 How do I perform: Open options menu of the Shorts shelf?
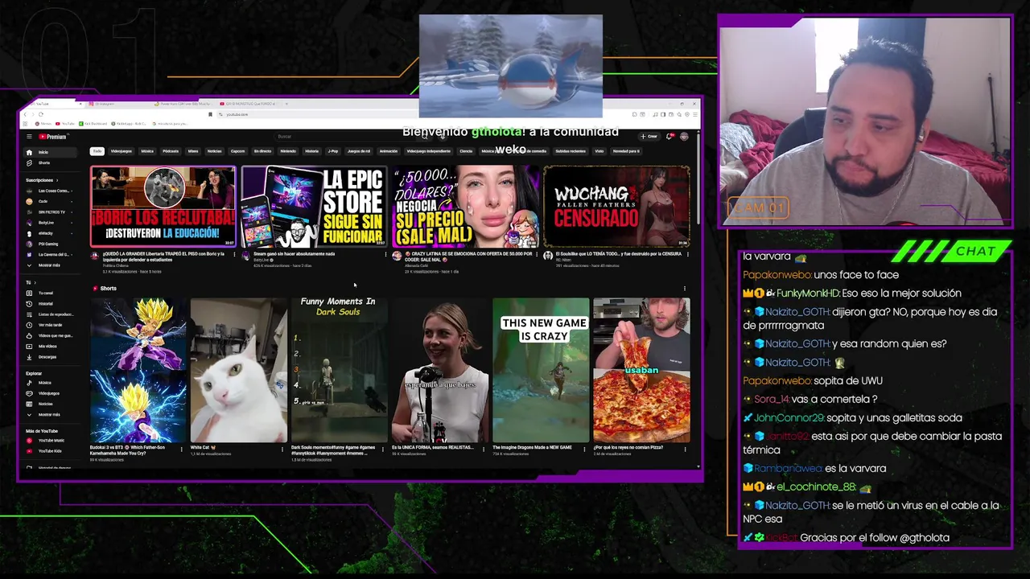[685, 288]
